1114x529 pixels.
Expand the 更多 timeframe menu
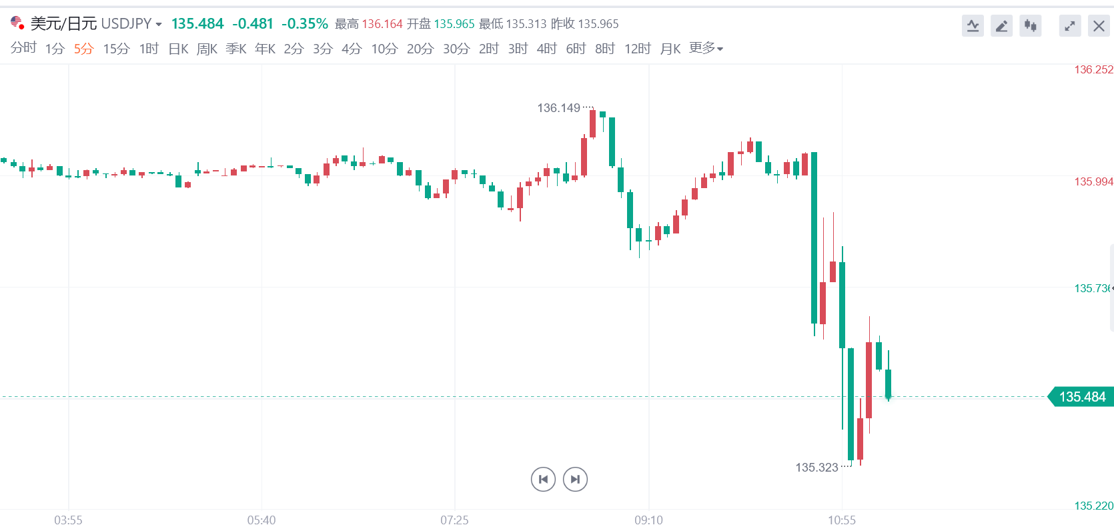(x=706, y=48)
